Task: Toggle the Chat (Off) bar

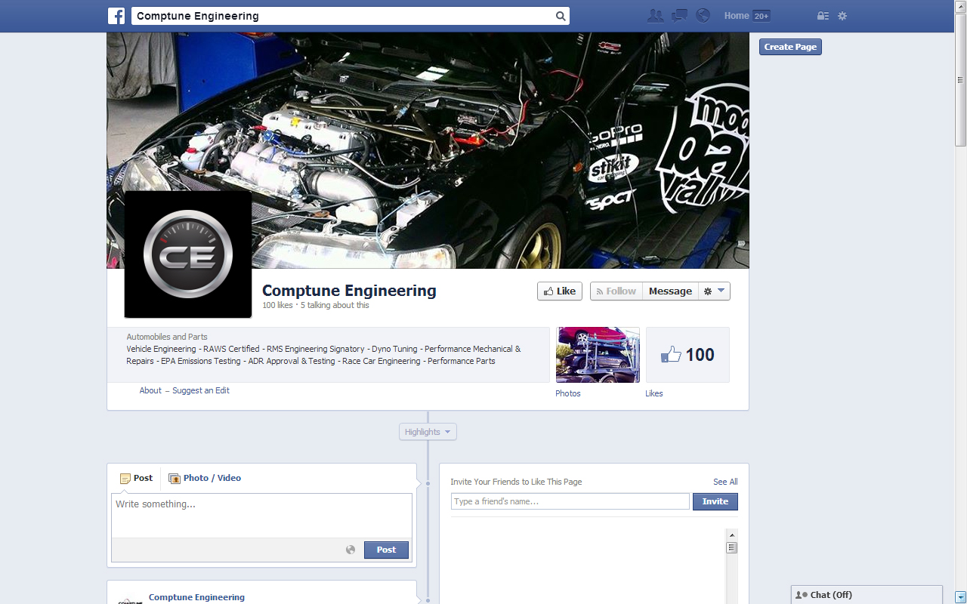Action: 867,595
